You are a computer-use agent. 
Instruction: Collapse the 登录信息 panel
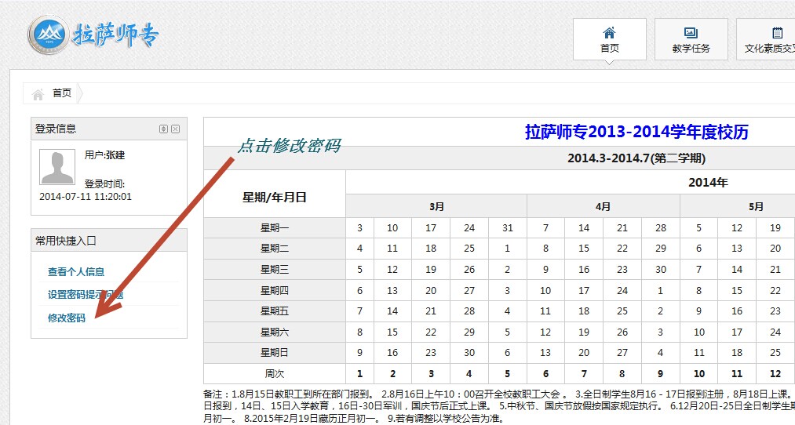click(163, 129)
